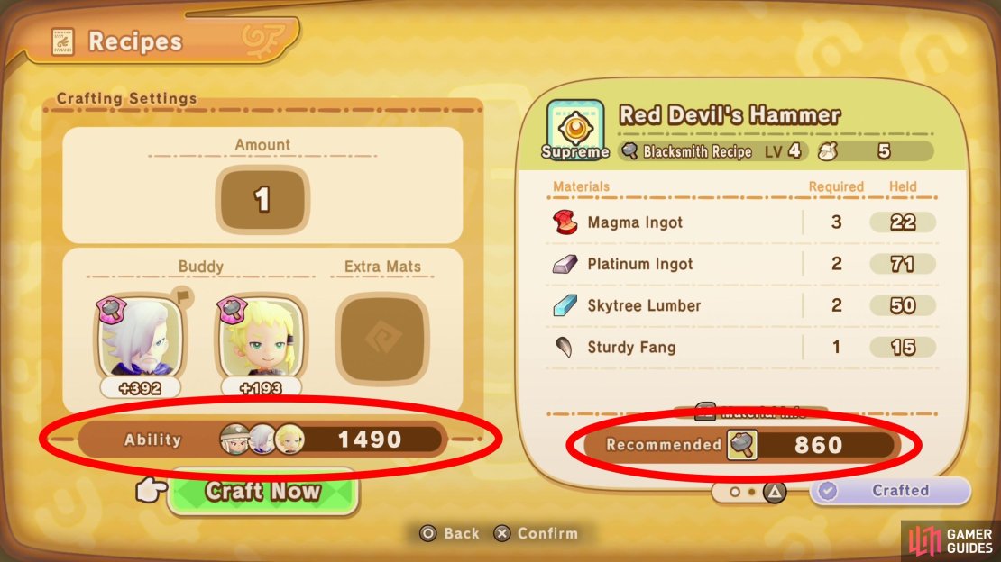Click the Platinum Ingot material icon

click(565, 264)
